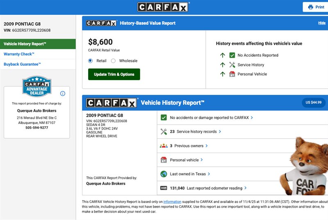Click the house icon beside Personal Vehicle
This screenshot has height=220, width=328.
(232, 74)
